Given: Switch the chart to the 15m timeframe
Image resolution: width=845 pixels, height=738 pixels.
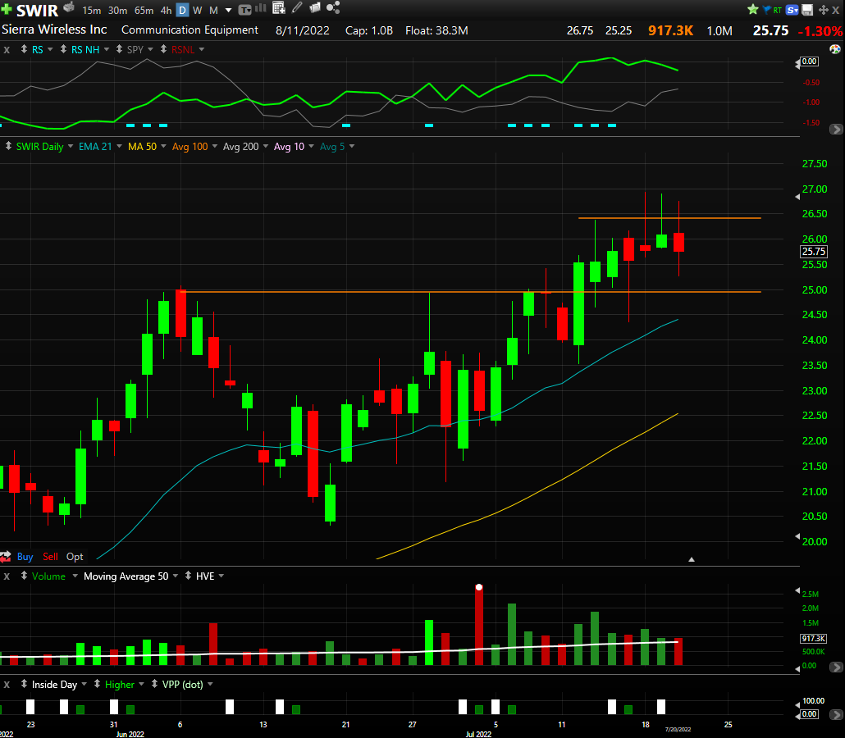Looking at the screenshot, I should 92,10.
